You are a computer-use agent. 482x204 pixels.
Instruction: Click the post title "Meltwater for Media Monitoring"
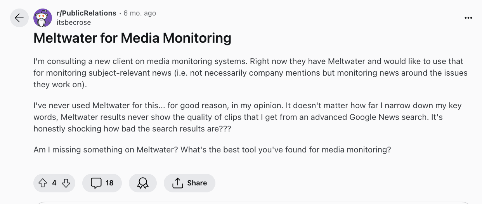tap(132, 38)
